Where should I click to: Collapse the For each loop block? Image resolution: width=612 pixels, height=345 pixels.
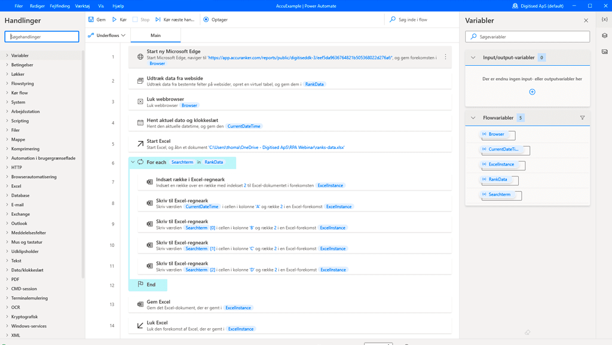pyautogui.click(x=133, y=162)
